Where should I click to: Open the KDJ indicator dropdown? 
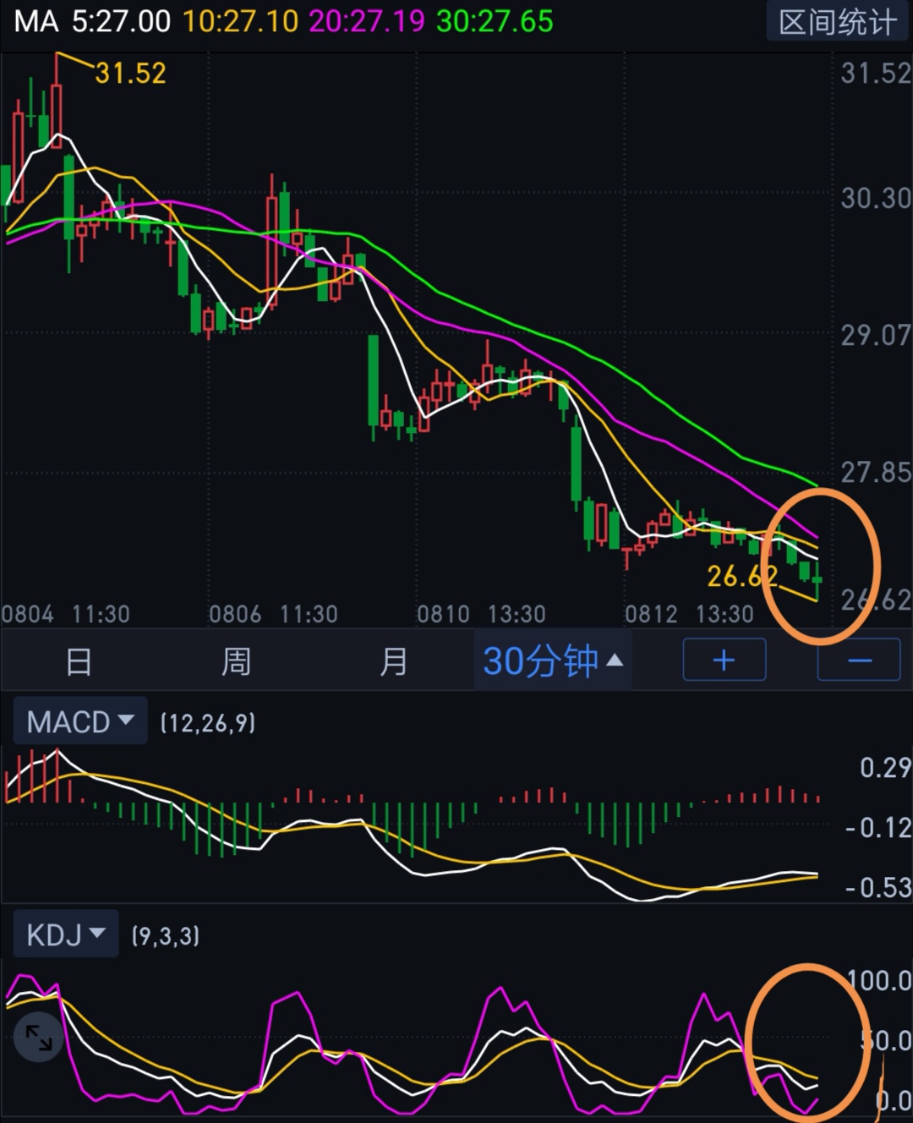pos(66,934)
